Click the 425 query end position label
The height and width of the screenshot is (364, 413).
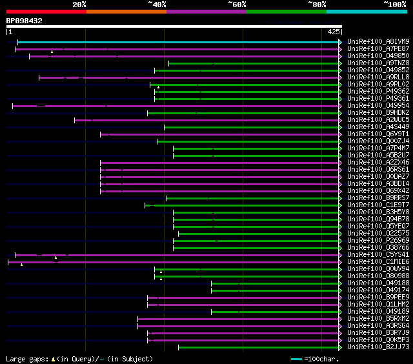point(334,32)
